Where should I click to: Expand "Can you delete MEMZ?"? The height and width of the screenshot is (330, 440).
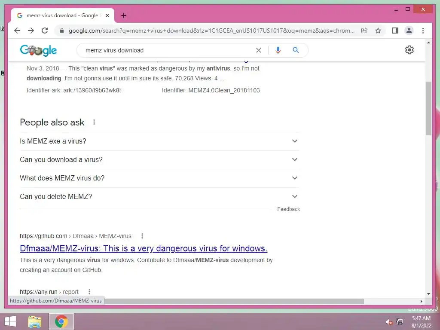tap(159, 197)
